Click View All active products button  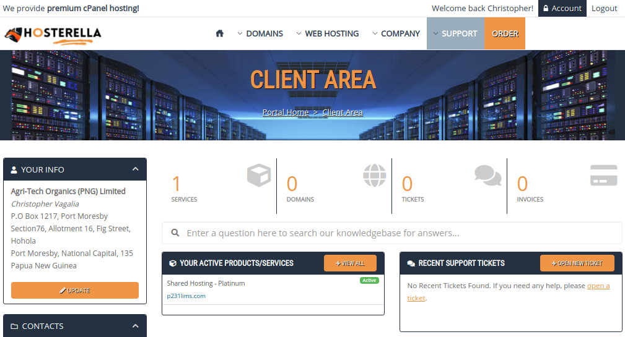tap(350, 263)
